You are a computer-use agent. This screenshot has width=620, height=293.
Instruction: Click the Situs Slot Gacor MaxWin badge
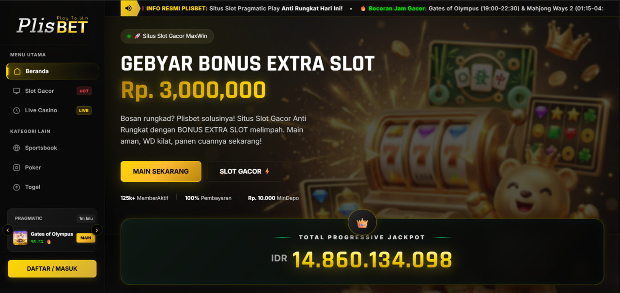click(x=167, y=36)
